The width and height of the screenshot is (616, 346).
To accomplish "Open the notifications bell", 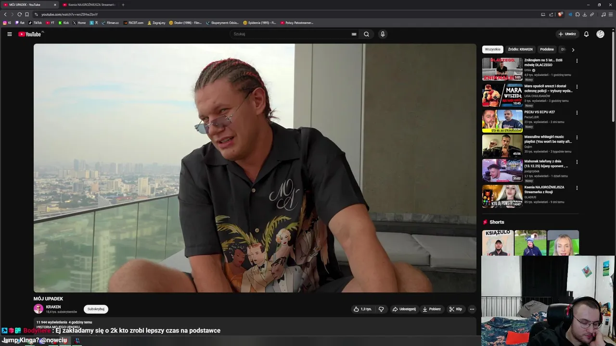I will (586, 34).
